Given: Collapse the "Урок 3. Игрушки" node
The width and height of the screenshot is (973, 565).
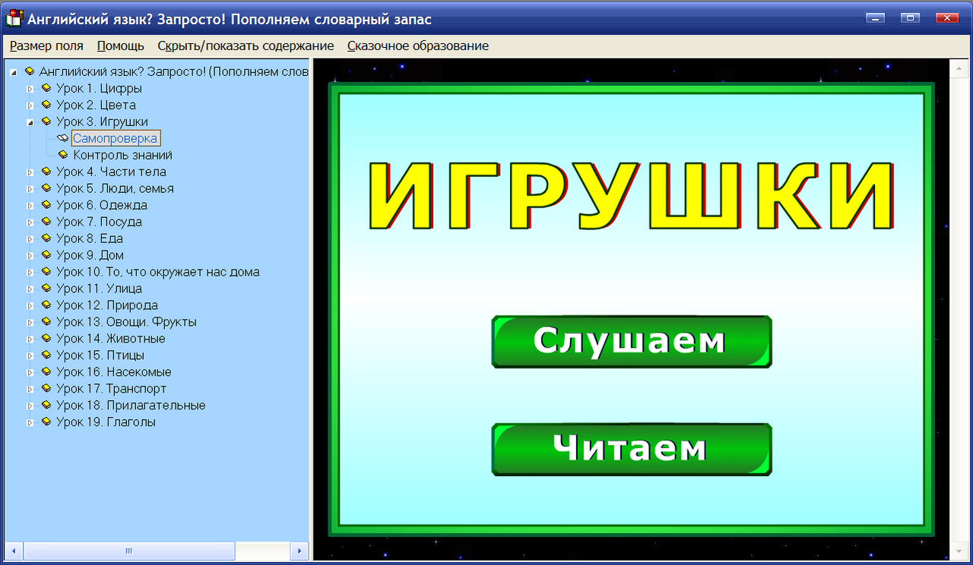Looking at the screenshot, I should click(29, 122).
